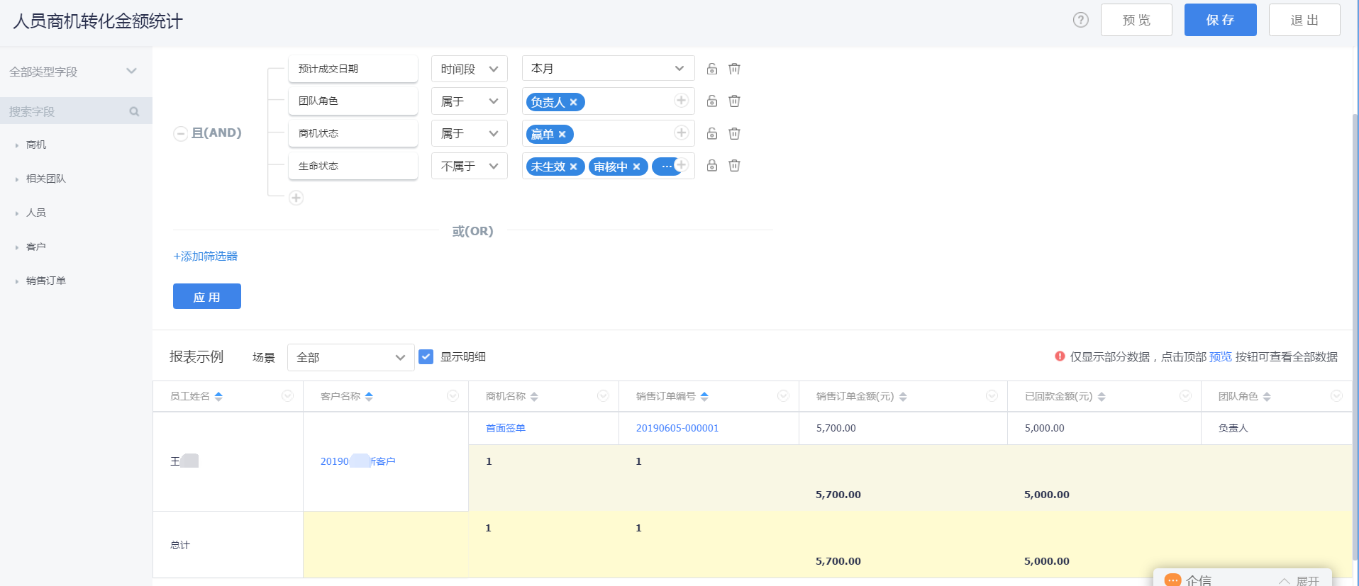Remove the 赢单 tag

[562, 134]
